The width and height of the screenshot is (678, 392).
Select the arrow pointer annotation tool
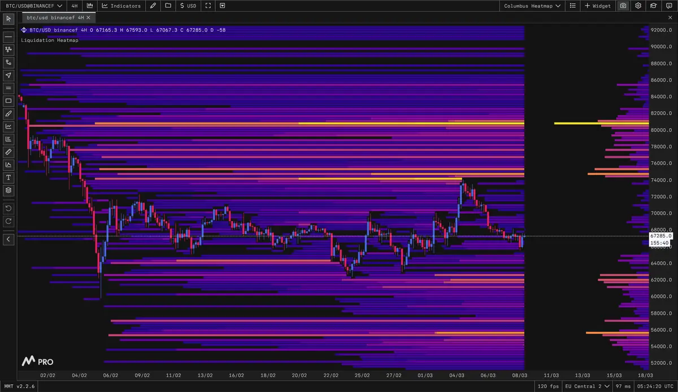[x=8, y=75]
